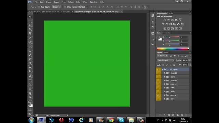Select the Zoom tool in the toolbox
Image resolution: width=219 pixels, height=123 pixels.
coord(30,97)
